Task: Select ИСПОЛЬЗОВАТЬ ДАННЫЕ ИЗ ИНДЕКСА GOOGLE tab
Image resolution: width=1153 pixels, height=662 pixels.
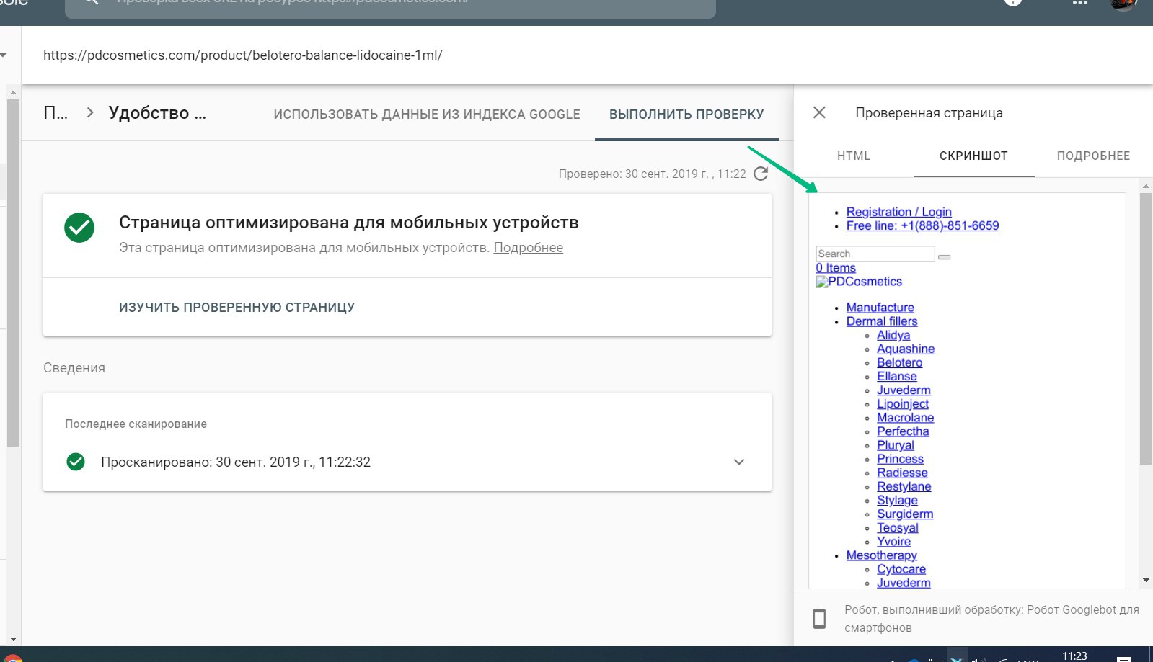Action: coord(427,115)
